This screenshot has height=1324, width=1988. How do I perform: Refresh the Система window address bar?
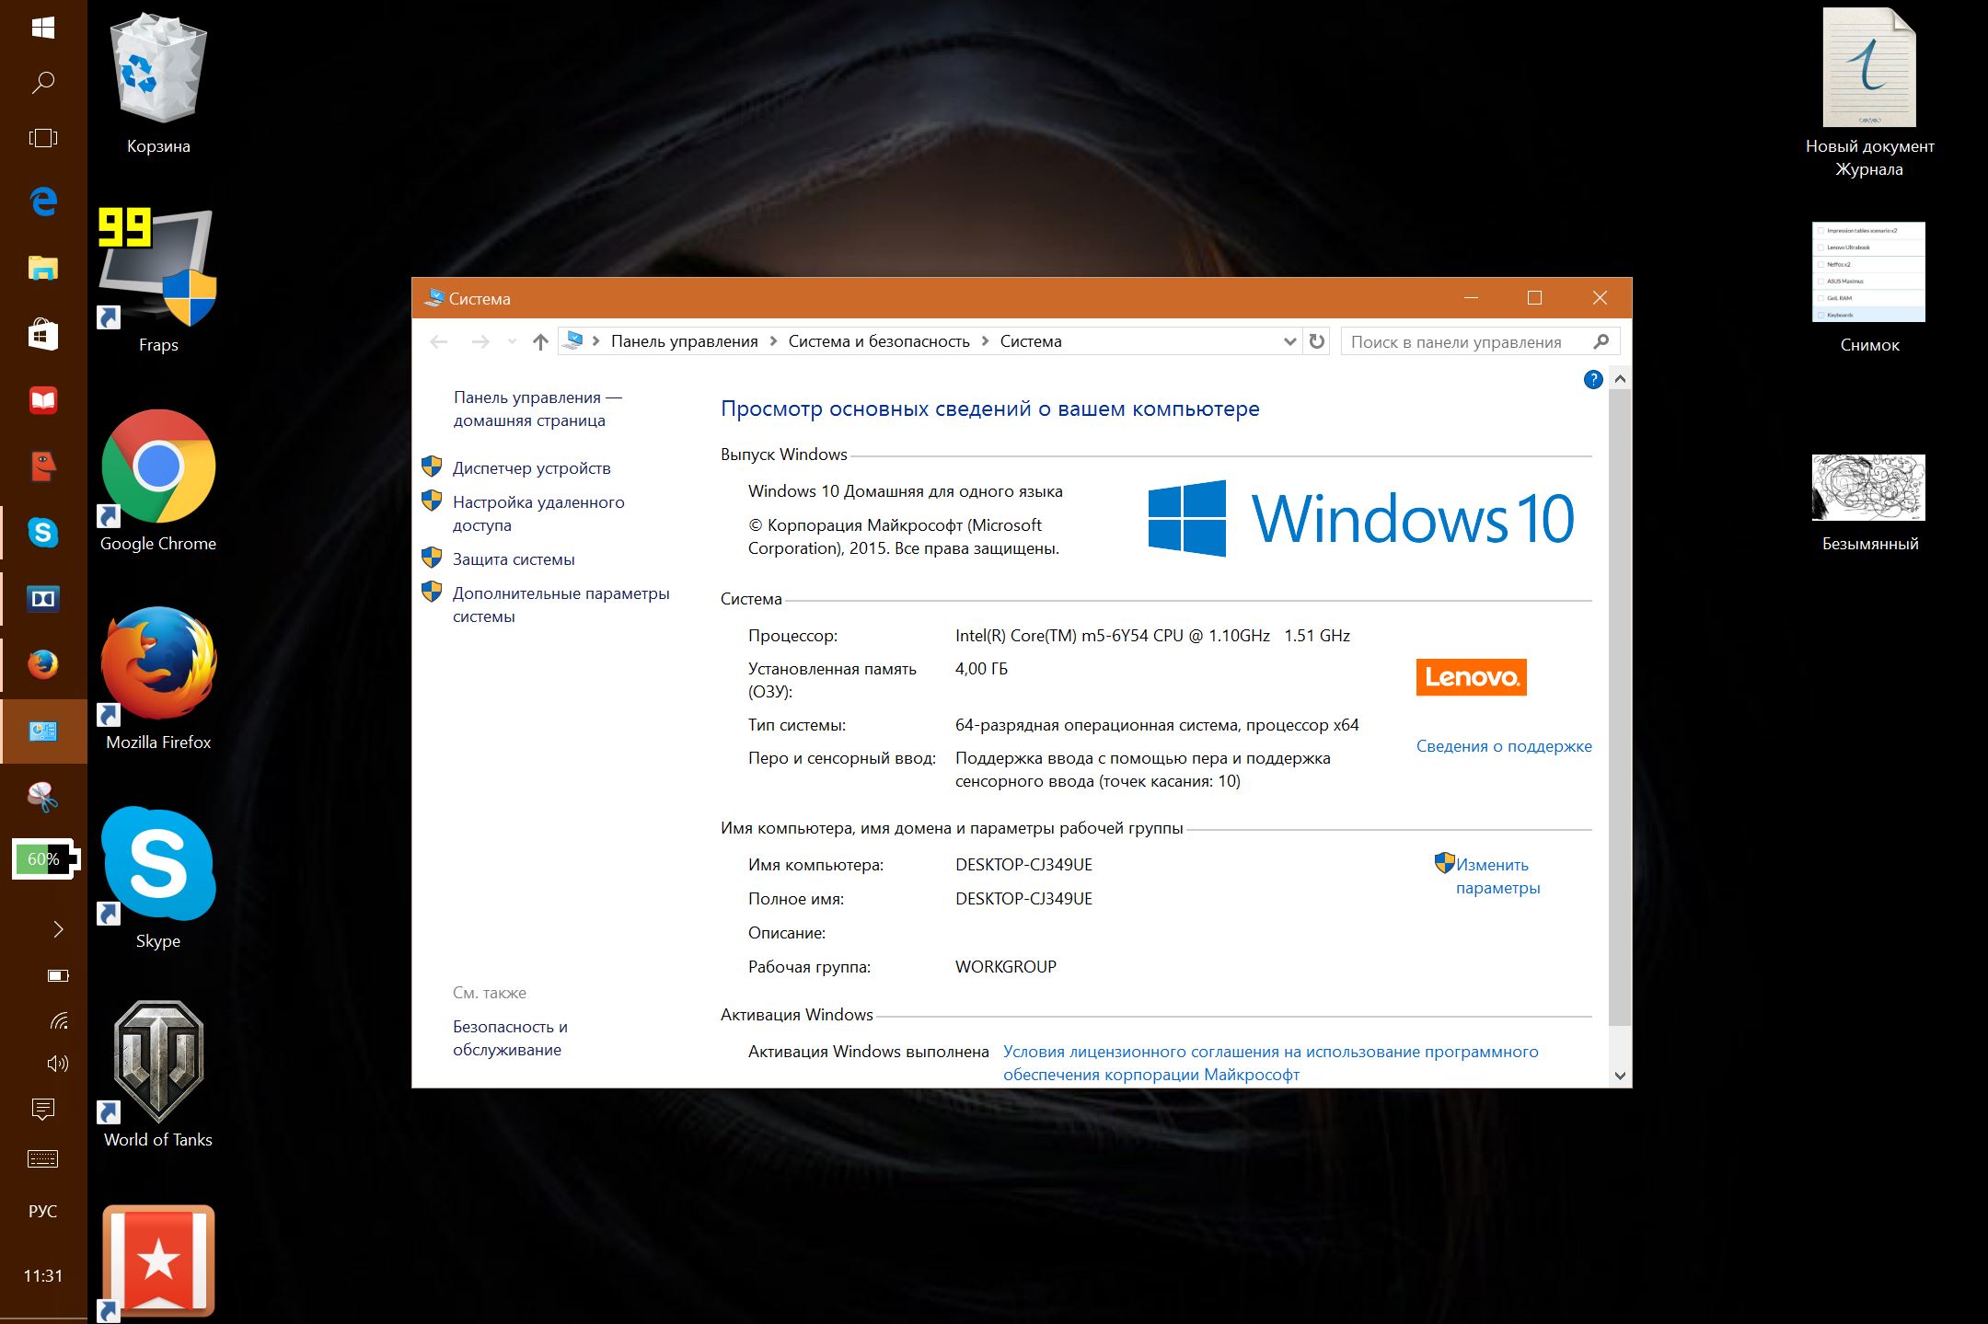pyautogui.click(x=1317, y=341)
